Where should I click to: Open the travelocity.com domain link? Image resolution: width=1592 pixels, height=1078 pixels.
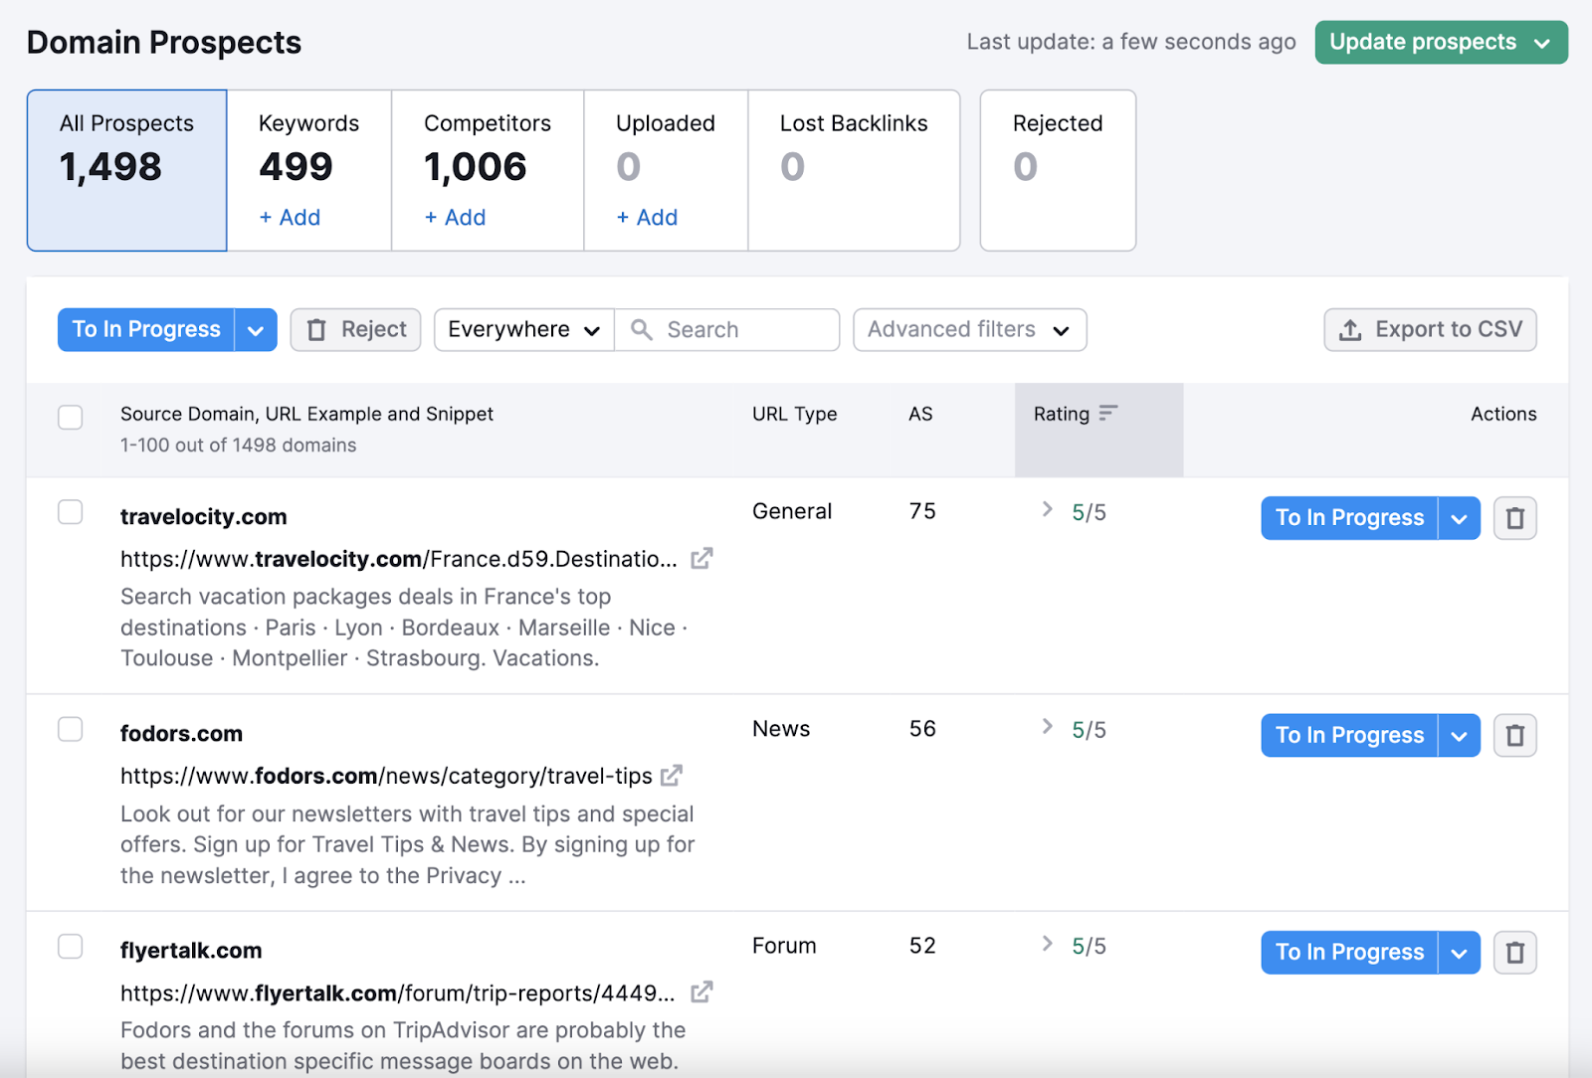[203, 516]
